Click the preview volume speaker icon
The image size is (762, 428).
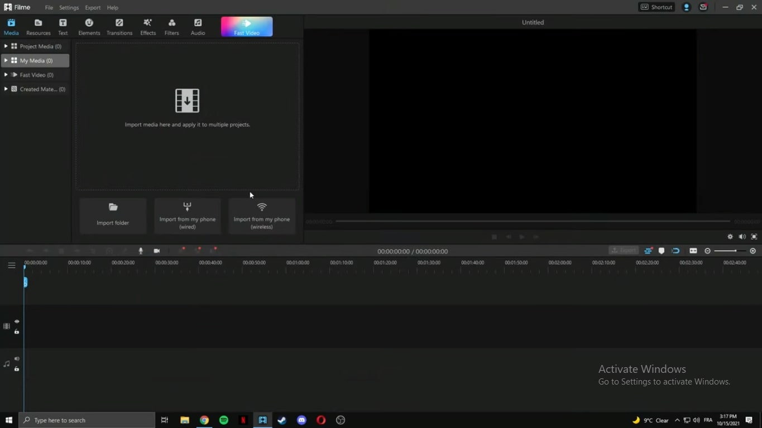[742, 237]
